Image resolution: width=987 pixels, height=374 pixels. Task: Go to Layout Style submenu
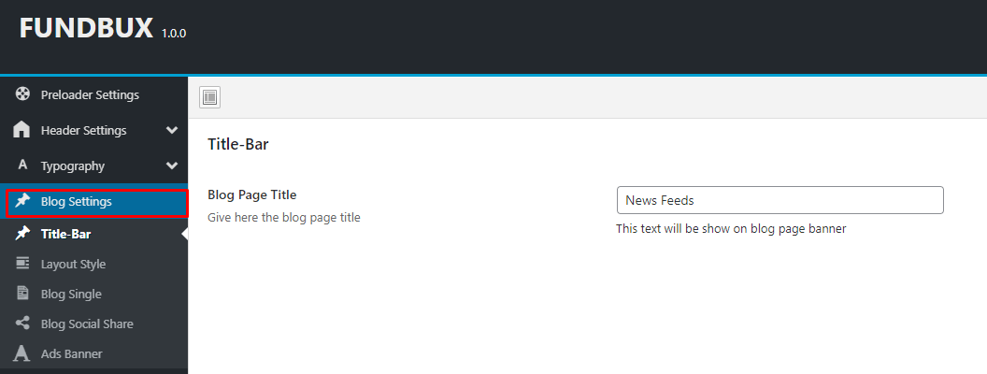click(x=93, y=264)
